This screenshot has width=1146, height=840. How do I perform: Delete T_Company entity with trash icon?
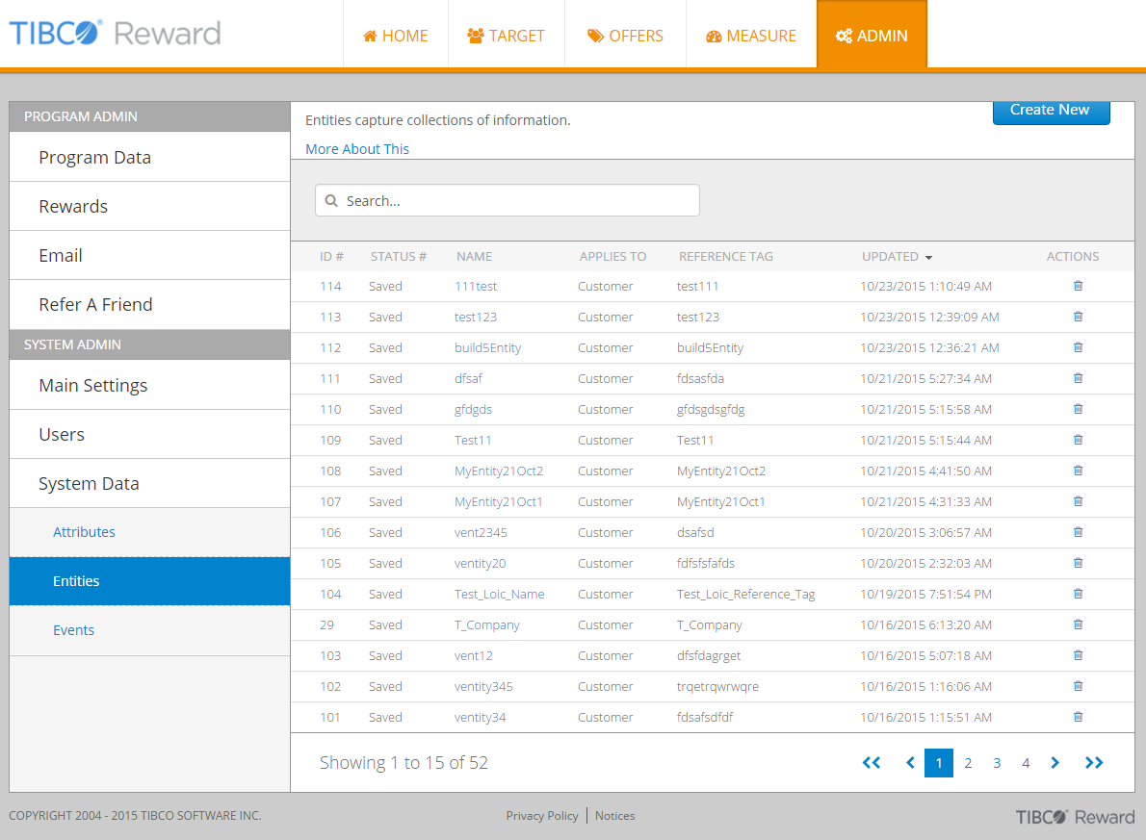point(1078,624)
